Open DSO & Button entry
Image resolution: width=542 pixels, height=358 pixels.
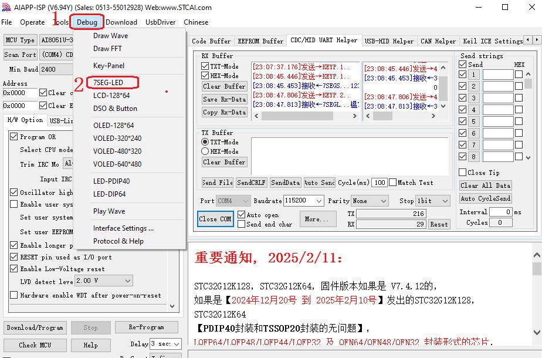click(x=115, y=109)
